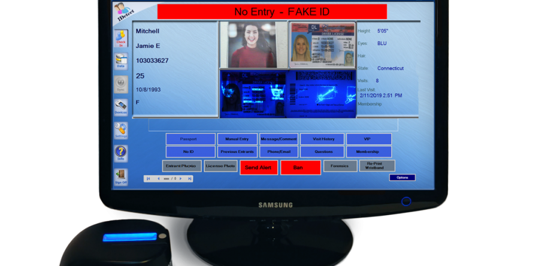Screen dimensions: 539x266
Task: Click last visit 2/11/2019 2:51 PM
Action: [x=381, y=95]
